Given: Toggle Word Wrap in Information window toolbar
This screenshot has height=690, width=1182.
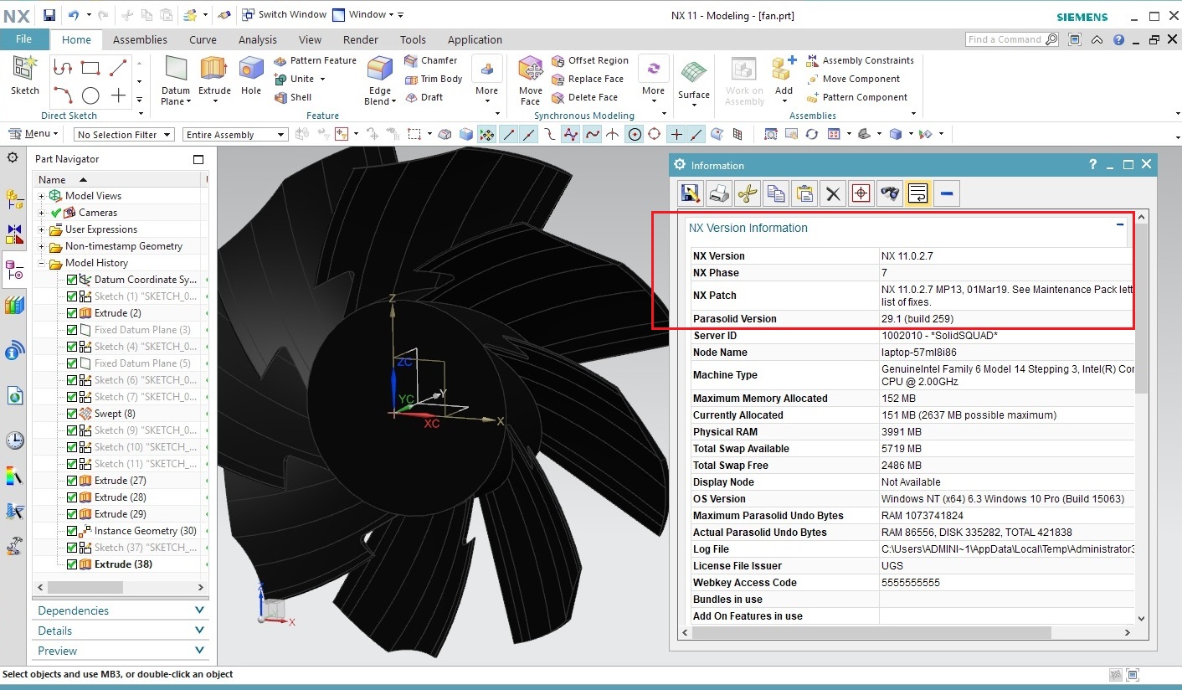Looking at the screenshot, I should 918,193.
